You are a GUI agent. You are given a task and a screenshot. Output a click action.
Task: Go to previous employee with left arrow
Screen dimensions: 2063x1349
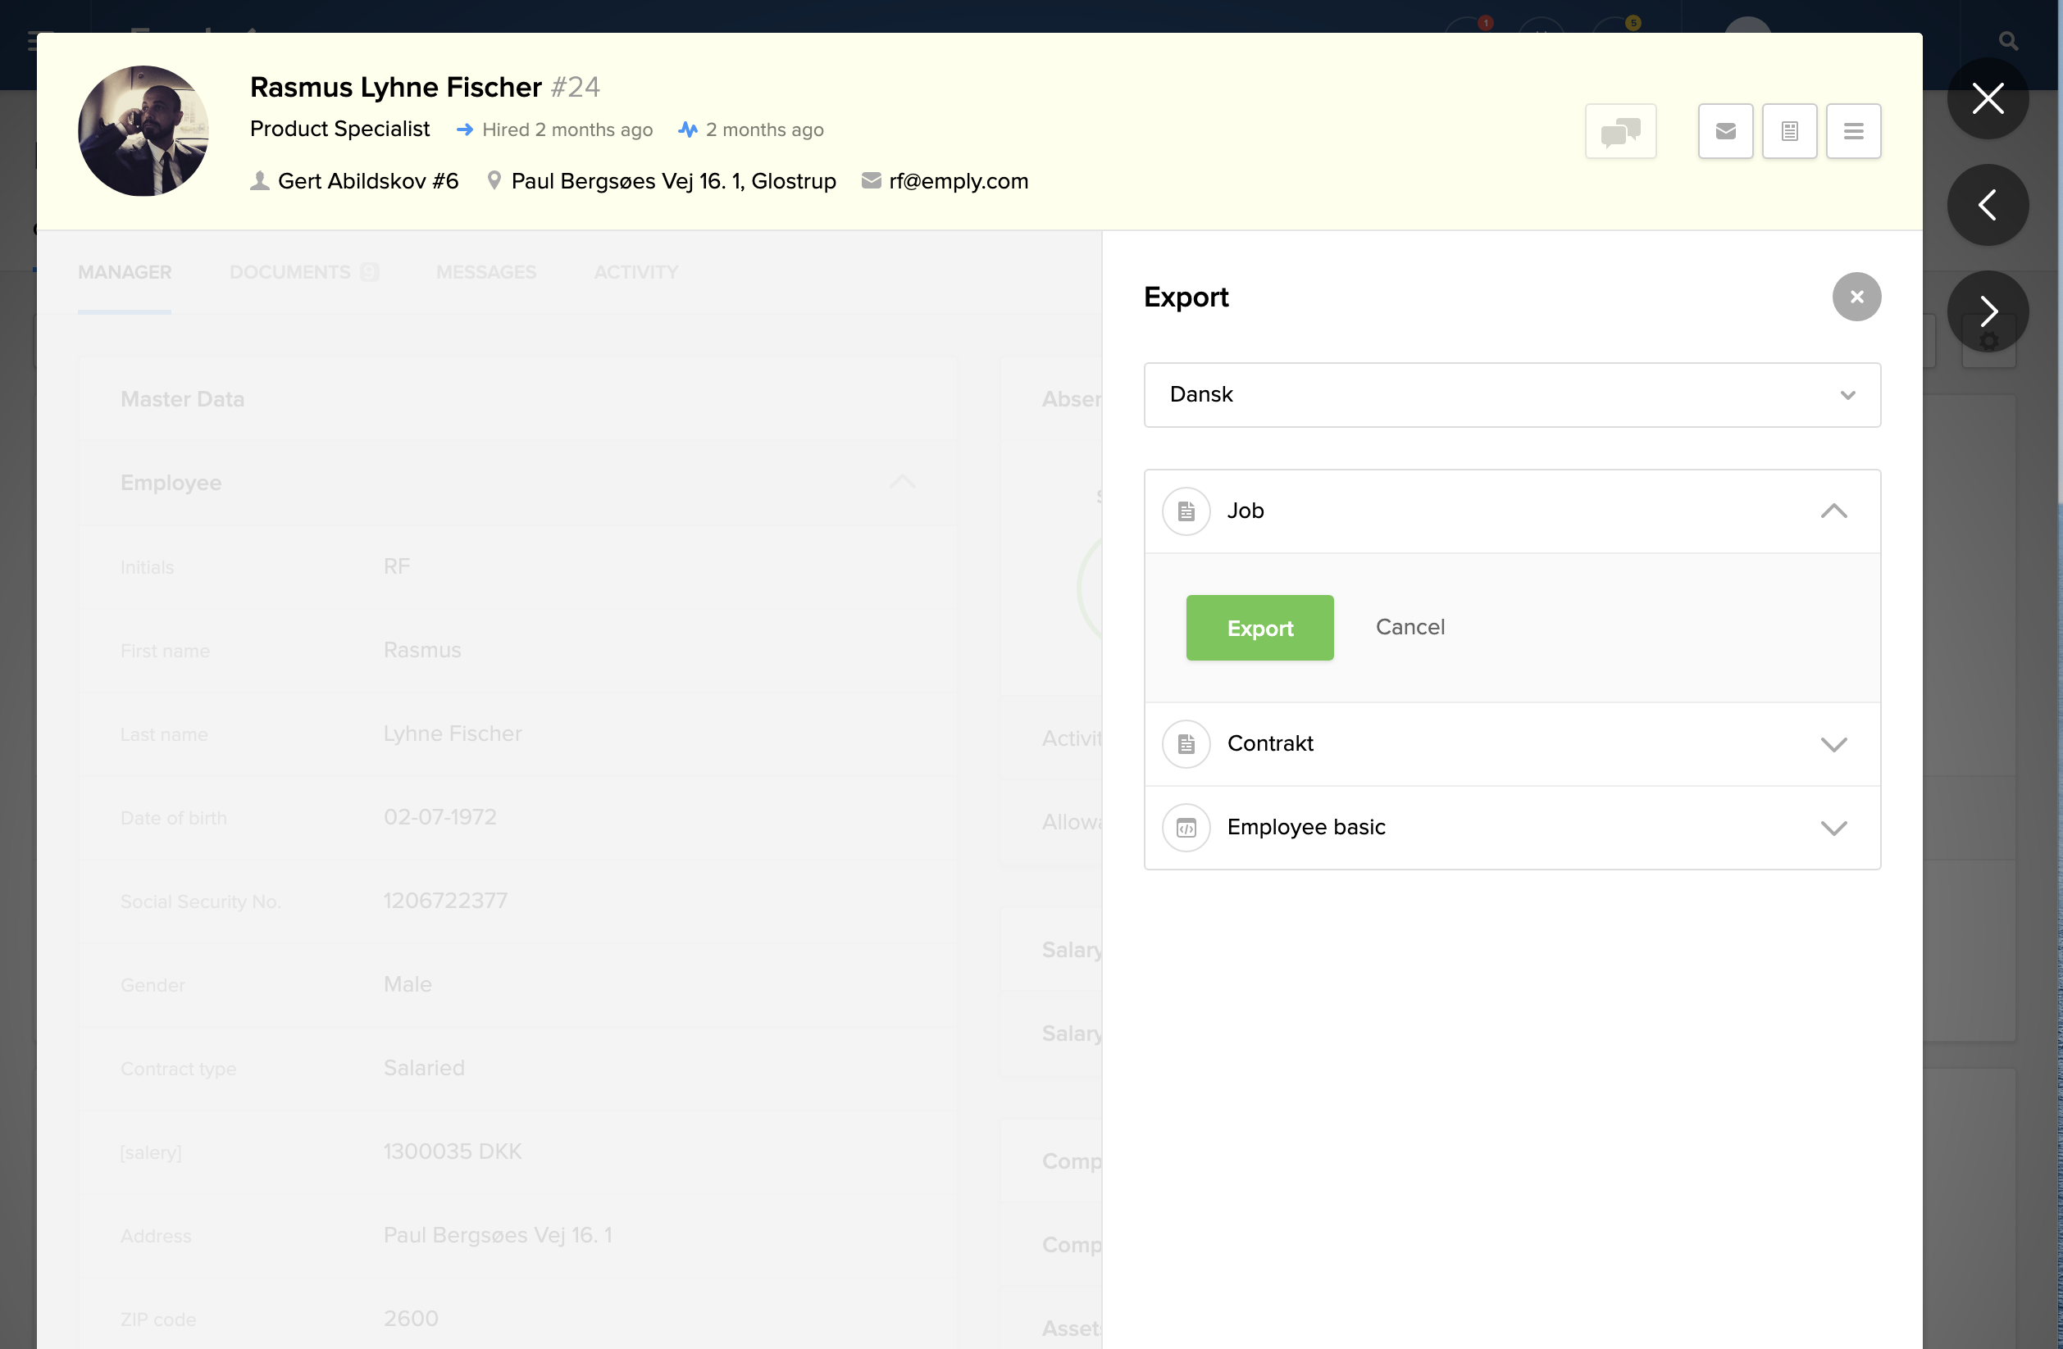click(x=1987, y=204)
